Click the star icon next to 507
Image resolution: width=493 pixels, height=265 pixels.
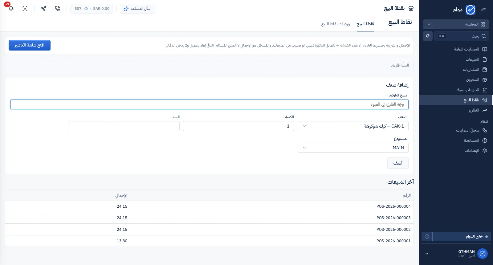point(86,9)
